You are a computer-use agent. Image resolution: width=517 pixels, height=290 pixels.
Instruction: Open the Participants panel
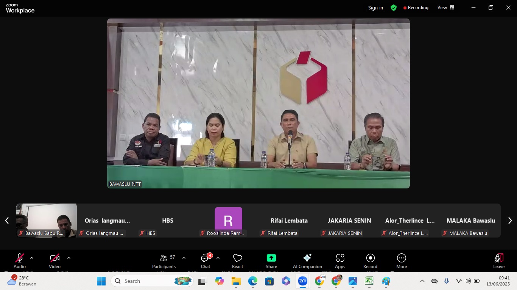pos(164,261)
